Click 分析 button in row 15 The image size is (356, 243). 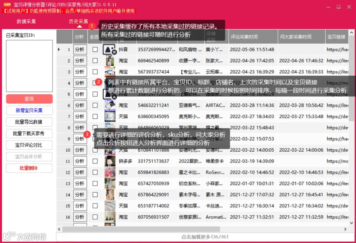coord(80,206)
